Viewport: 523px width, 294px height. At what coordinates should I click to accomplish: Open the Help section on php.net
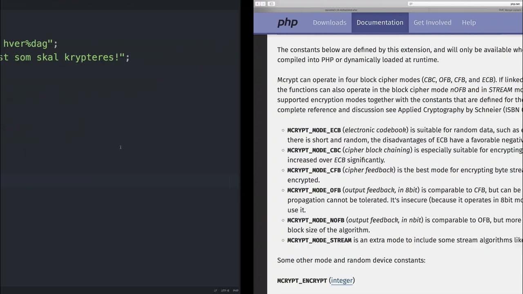(x=469, y=22)
